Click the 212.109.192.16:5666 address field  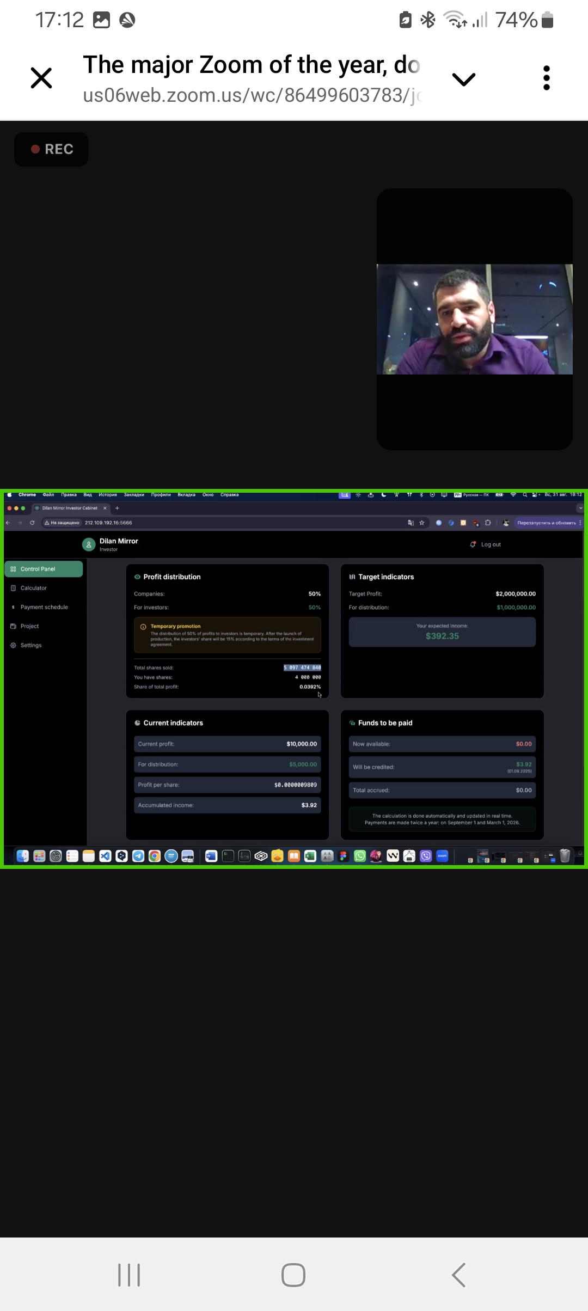108,523
